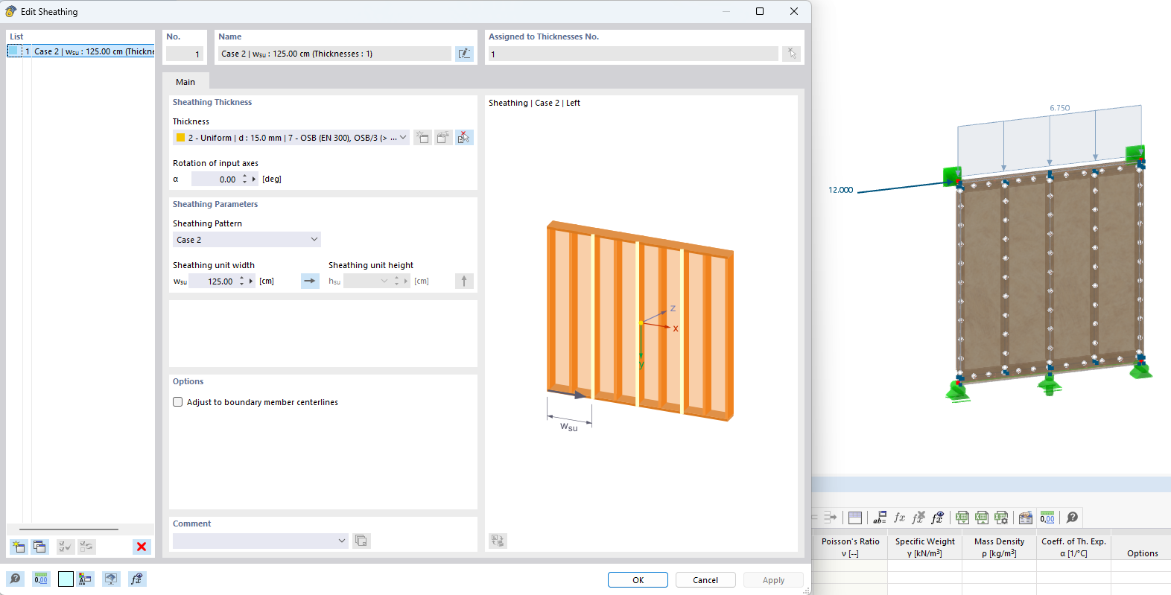
Task: Click into the Name input field
Action: (x=334, y=54)
